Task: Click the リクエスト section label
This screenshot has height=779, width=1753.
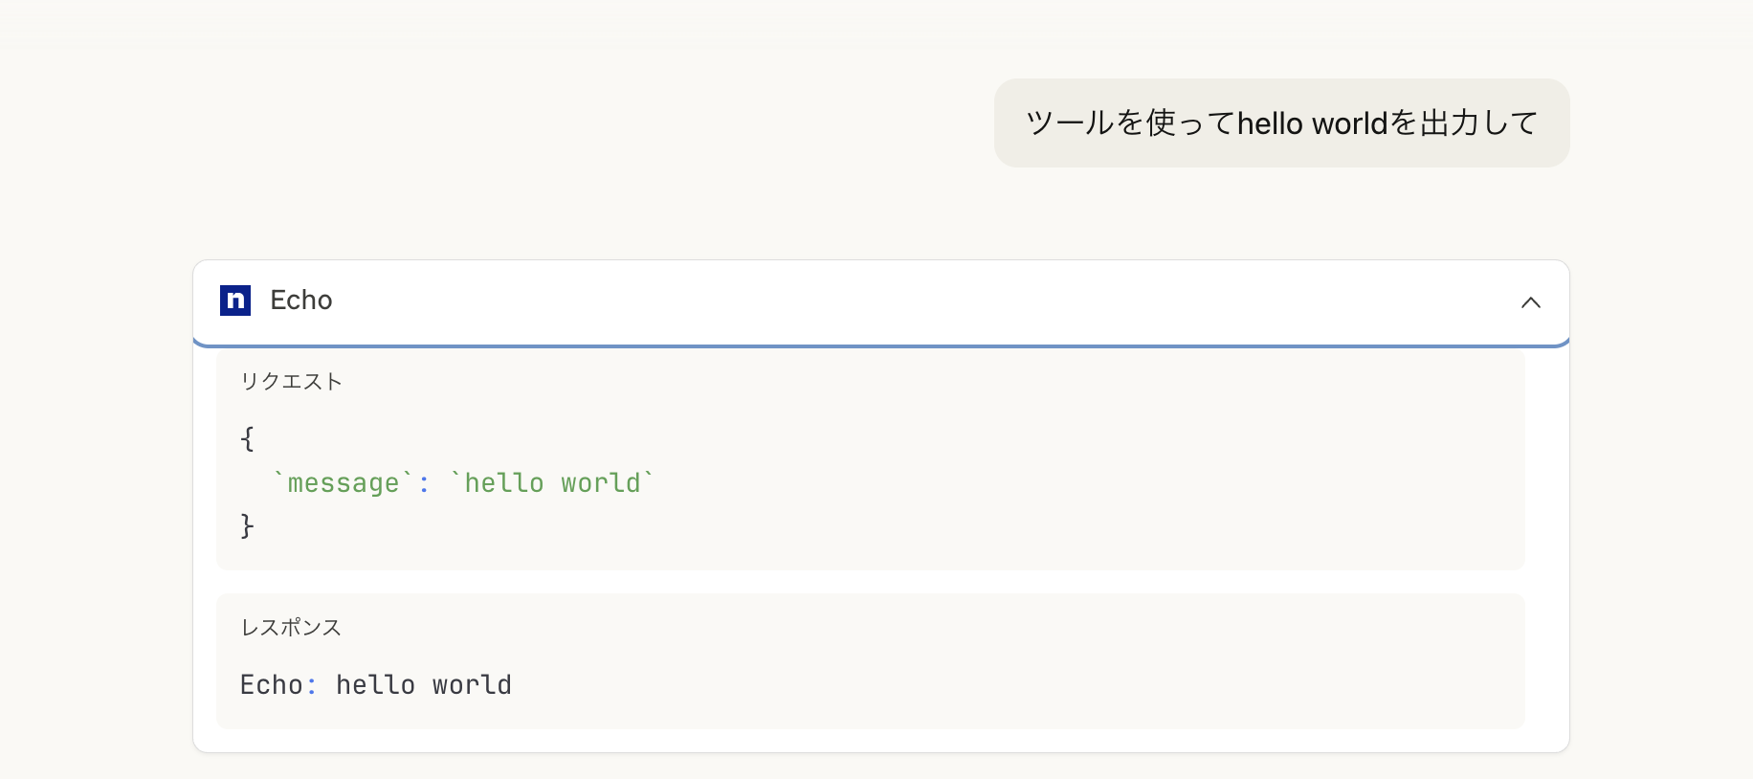Action: (x=291, y=380)
